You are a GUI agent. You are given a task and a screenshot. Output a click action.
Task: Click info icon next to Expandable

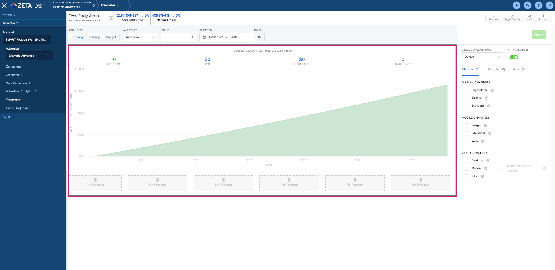point(492,90)
